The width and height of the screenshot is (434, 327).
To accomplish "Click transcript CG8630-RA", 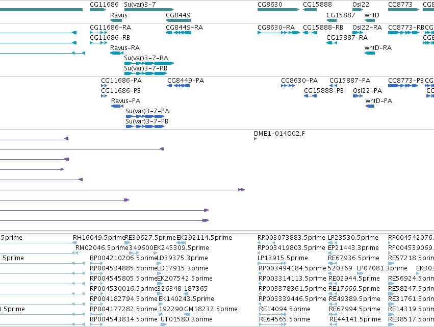I will [x=276, y=28].
